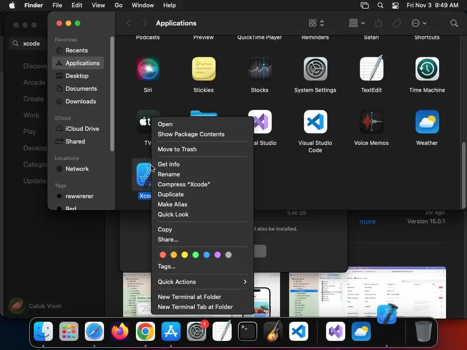This screenshot has height=350, width=467.
Task: Apply the green tag color
Action: (196, 255)
